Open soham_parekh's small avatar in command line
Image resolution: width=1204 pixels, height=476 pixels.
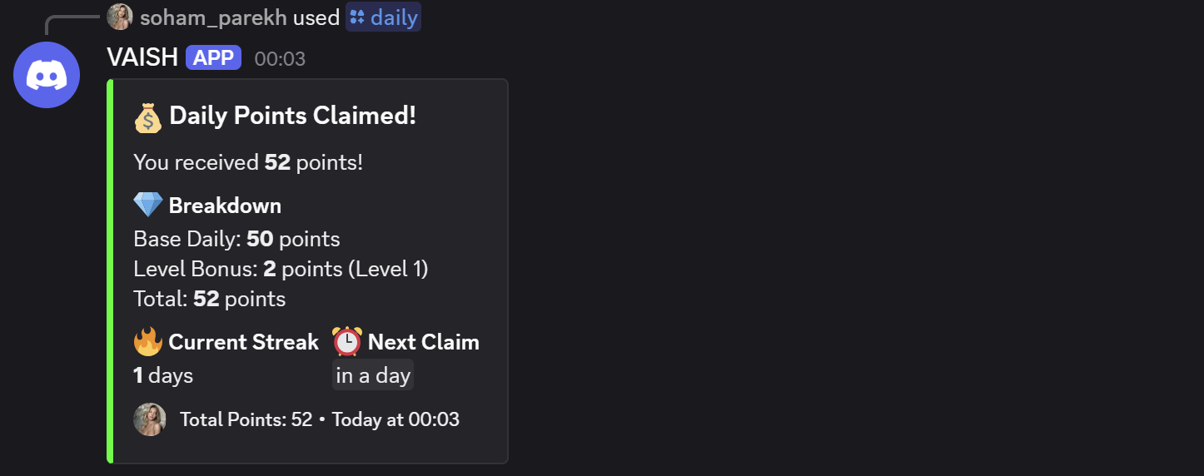click(x=120, y=17)
